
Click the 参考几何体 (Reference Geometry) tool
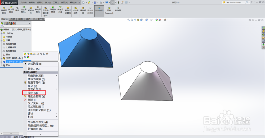click(x=60, y=10)
